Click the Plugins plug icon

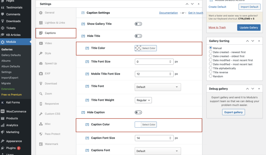click(3, 148)
